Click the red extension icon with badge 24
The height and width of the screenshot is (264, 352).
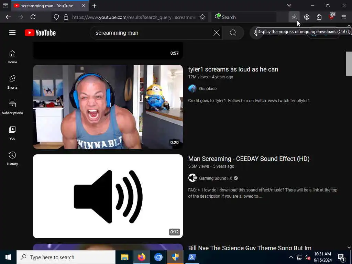(x=332, y=16)
